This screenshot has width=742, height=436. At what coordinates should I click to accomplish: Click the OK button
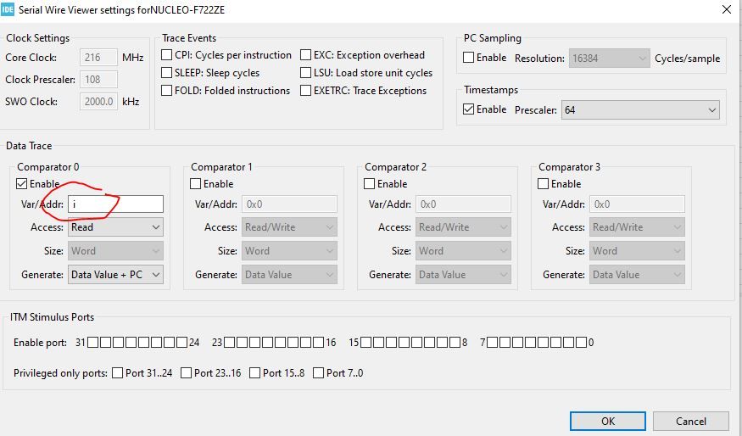[x=607, y=421]
